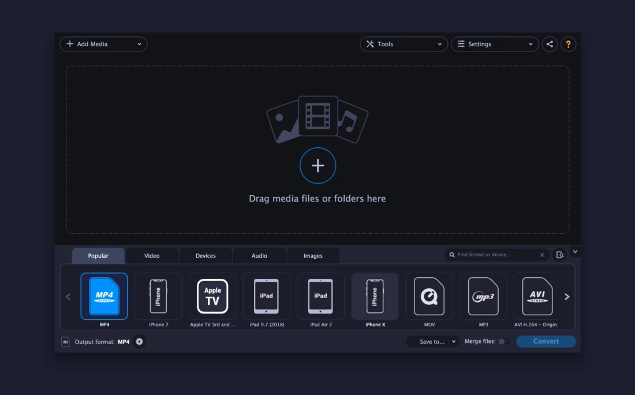Open help with the question mark icon
The width and height of the screenshot is (635, 395).
coord(568,44)
